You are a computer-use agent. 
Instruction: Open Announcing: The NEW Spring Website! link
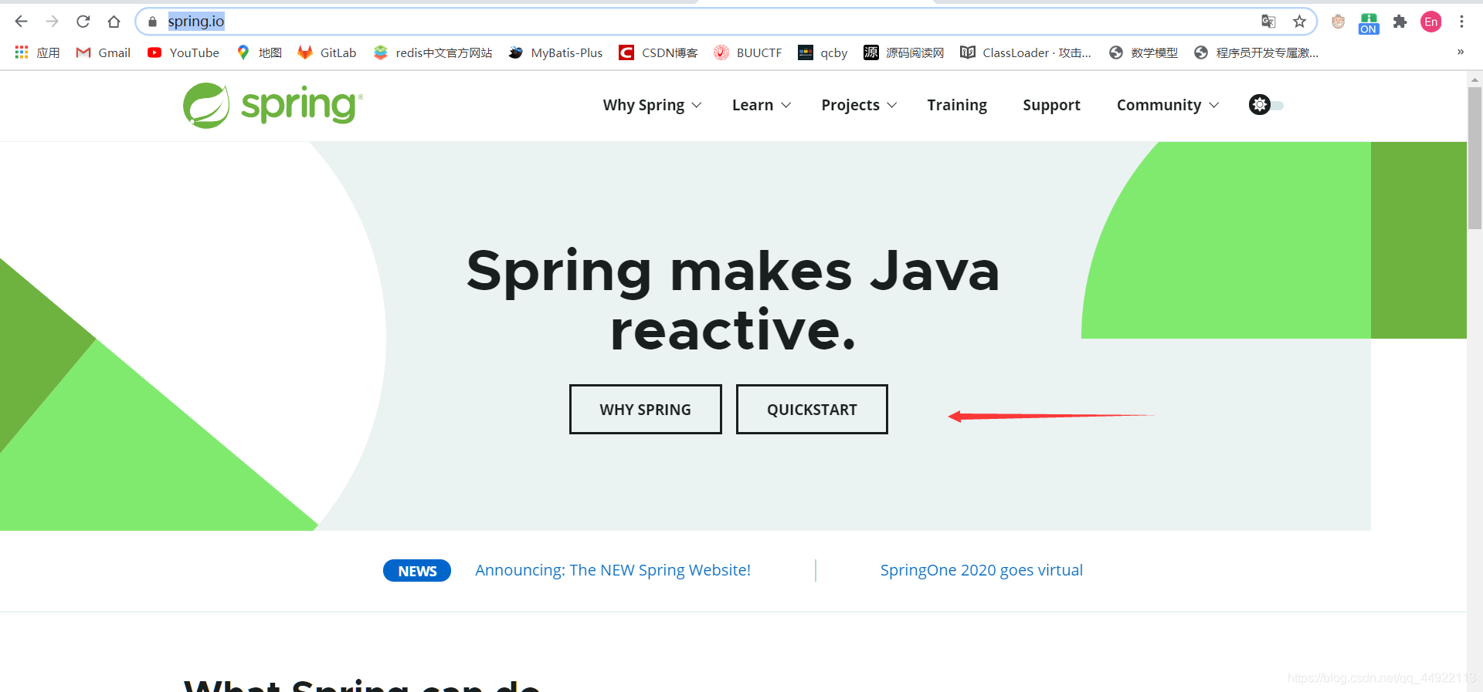(613, 570)
